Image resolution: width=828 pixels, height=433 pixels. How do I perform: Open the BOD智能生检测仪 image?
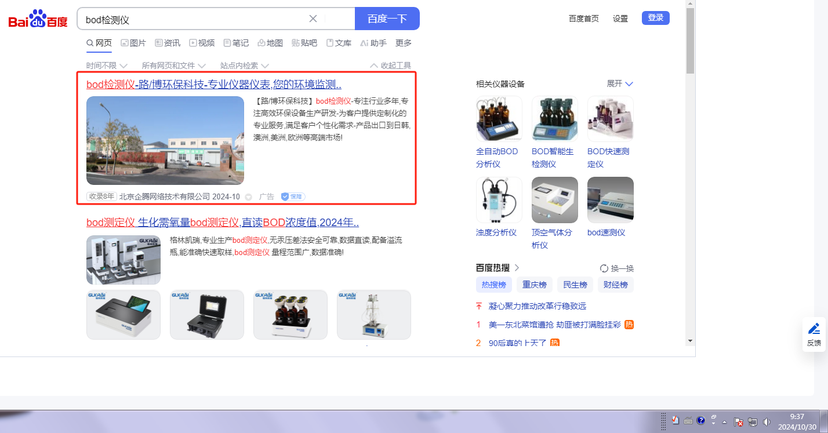pyautogui.click(x=555, y=119)
